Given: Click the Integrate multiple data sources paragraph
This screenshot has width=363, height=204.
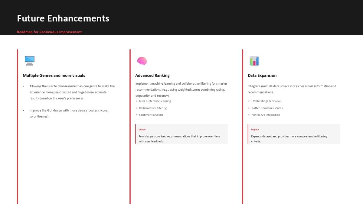Looking at the screenshot, I should pyautogui.click(x=292, y=89).
